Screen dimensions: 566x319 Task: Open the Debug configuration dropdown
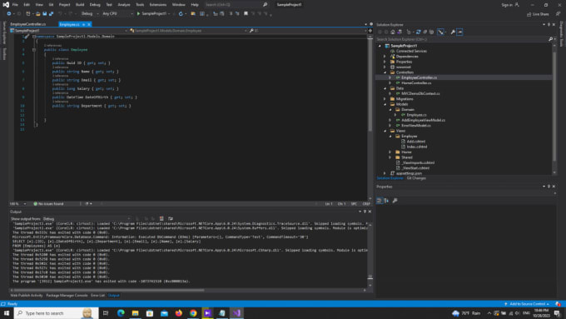pos(90,13)
